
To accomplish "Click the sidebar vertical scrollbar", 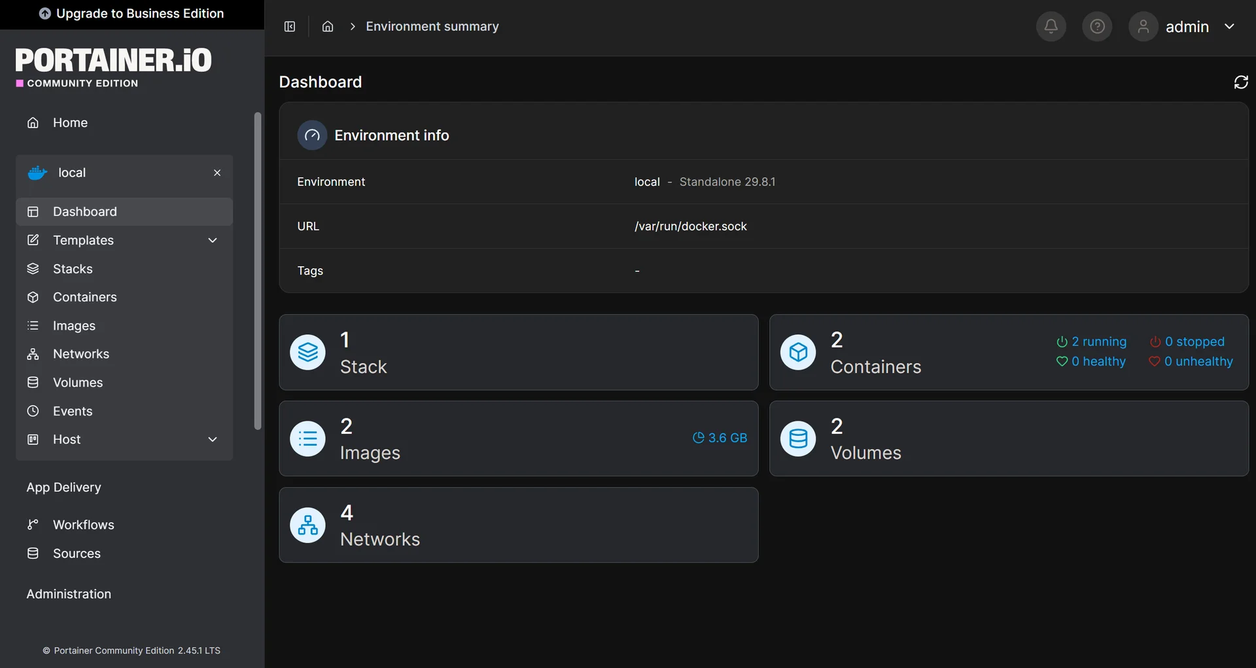I will 258,271.
